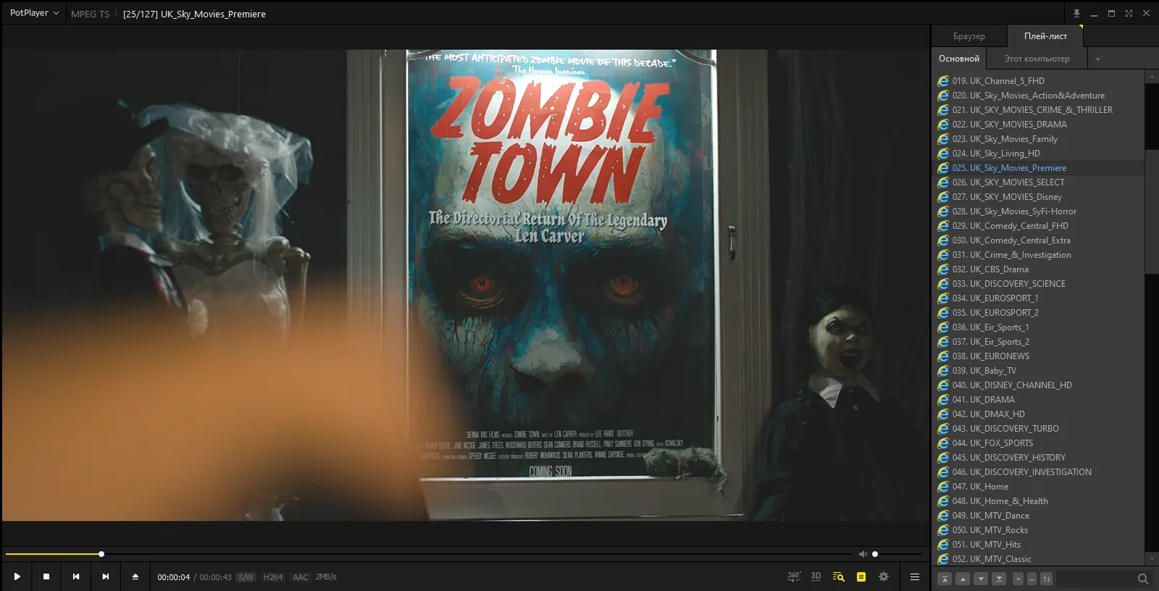
Task: Open the PotPlayer main menu dropdown
Action: pos(34,13)
